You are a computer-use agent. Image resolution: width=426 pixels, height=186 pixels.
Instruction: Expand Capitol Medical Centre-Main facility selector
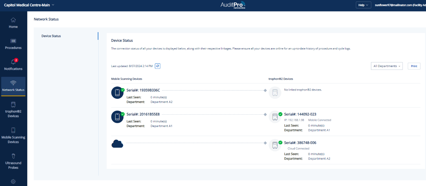pyautogui.click(x=29, y=5)
